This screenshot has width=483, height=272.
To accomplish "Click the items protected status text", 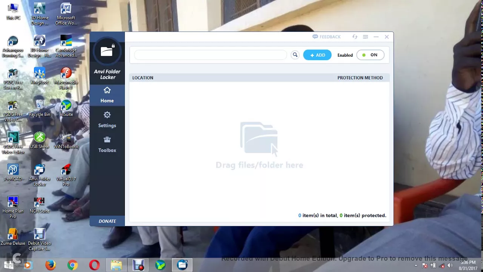I will pyautogui.click(x=342, y=215).
